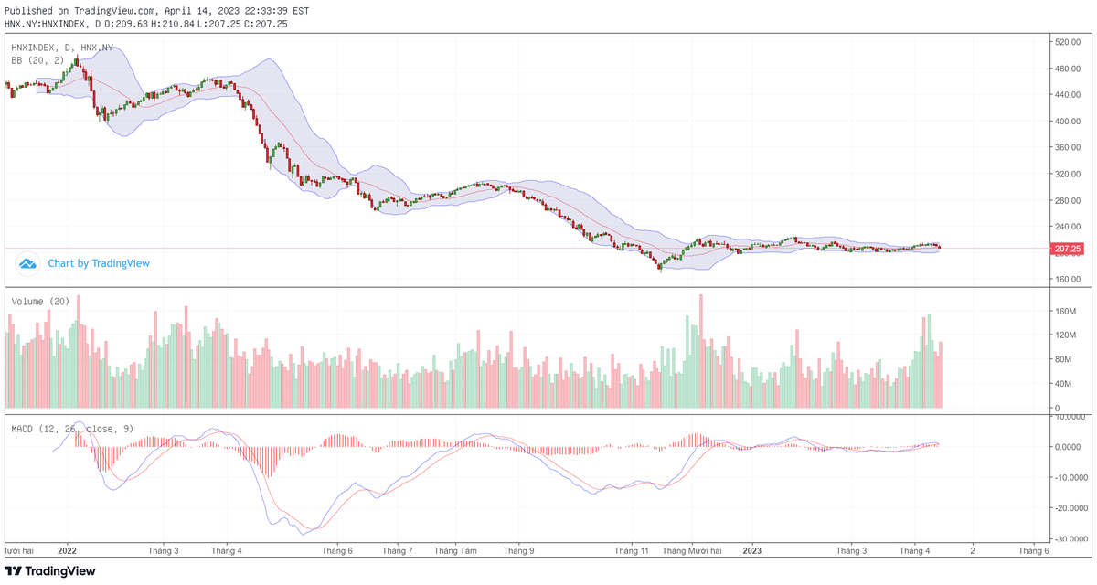Screen dimensions: 1097x585
Task: Select the 2023 label on the time axis
Action: (x=754, y=551)
